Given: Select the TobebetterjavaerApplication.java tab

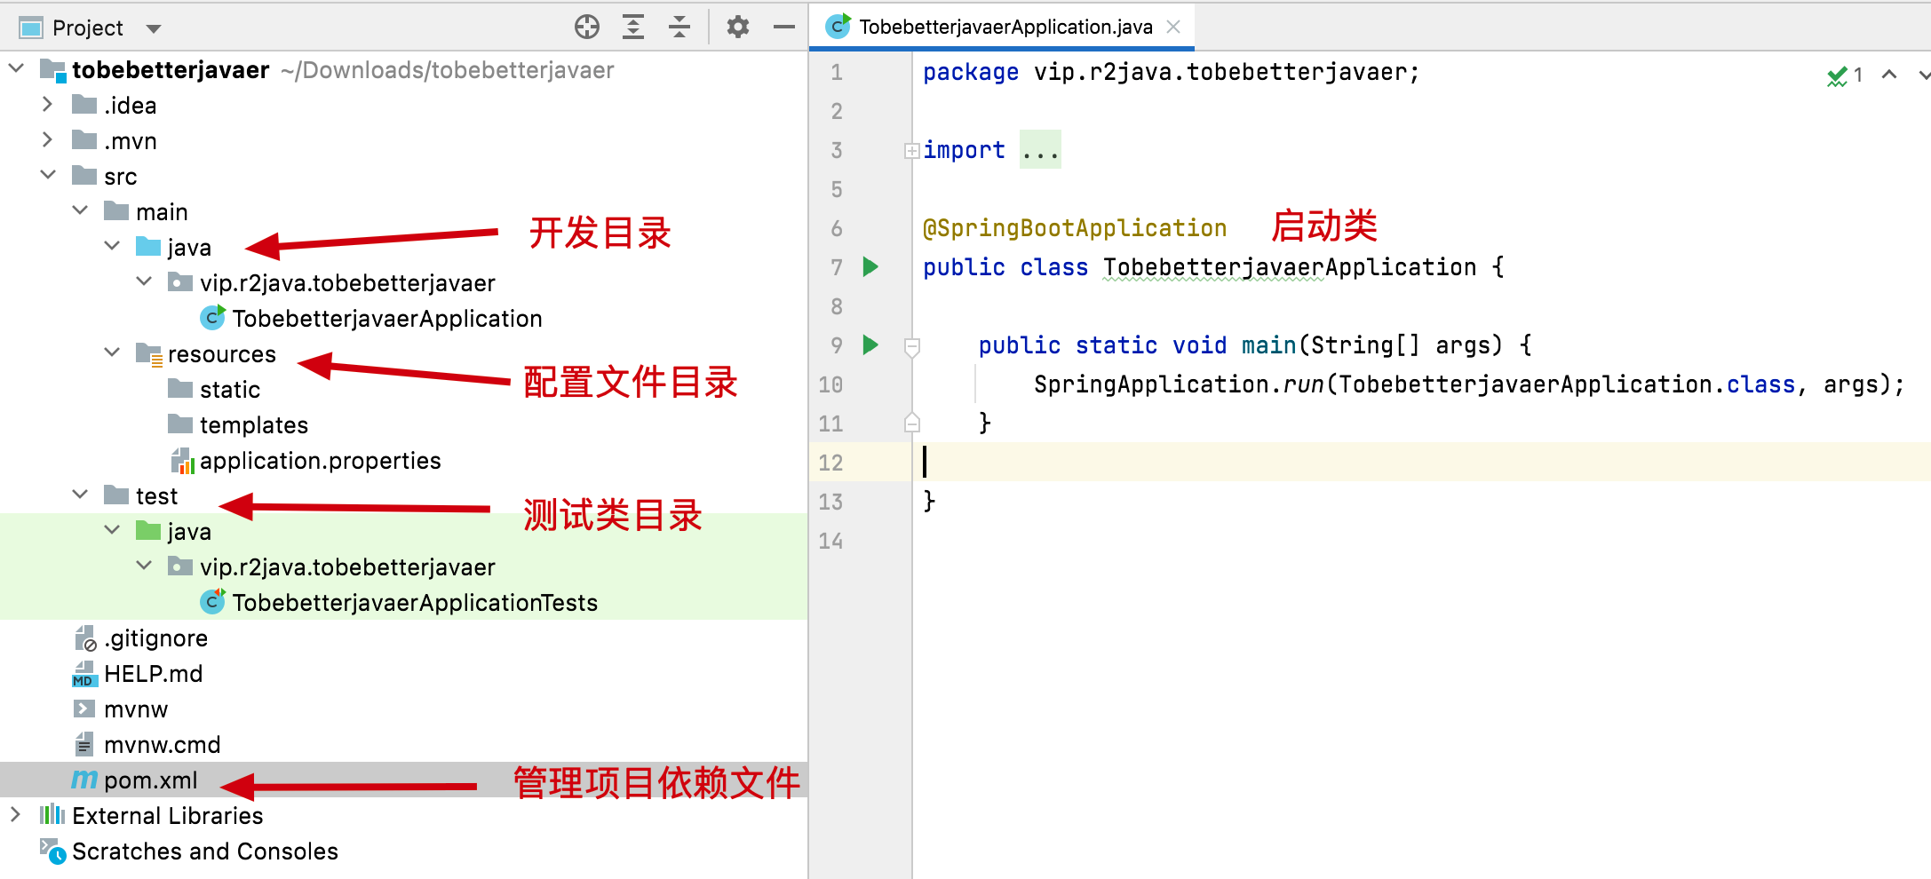Looking at the screenshot, I should (x=1004, y=27).
